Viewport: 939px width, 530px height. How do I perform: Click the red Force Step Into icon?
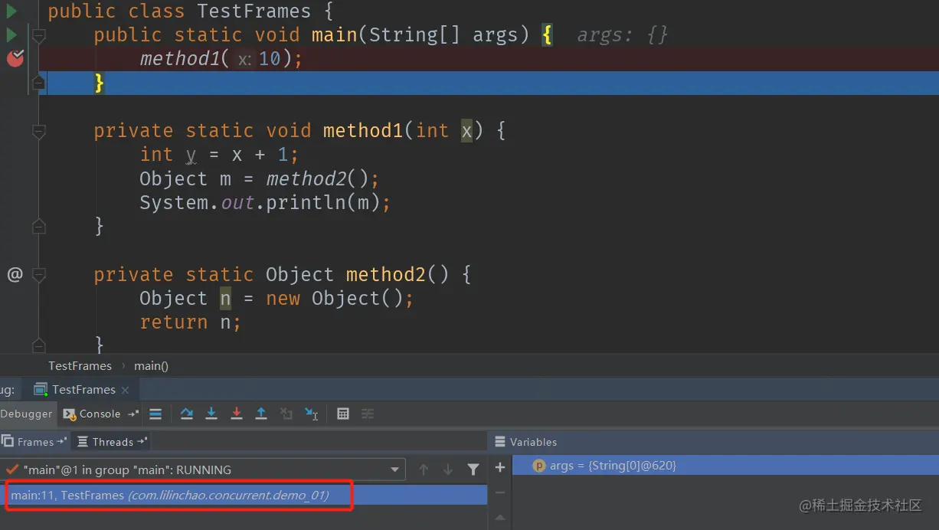click(x=237, y=414)
